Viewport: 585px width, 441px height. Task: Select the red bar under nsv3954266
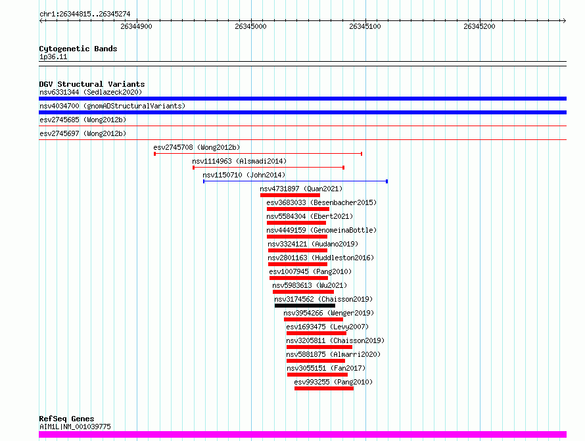[314, 319]
